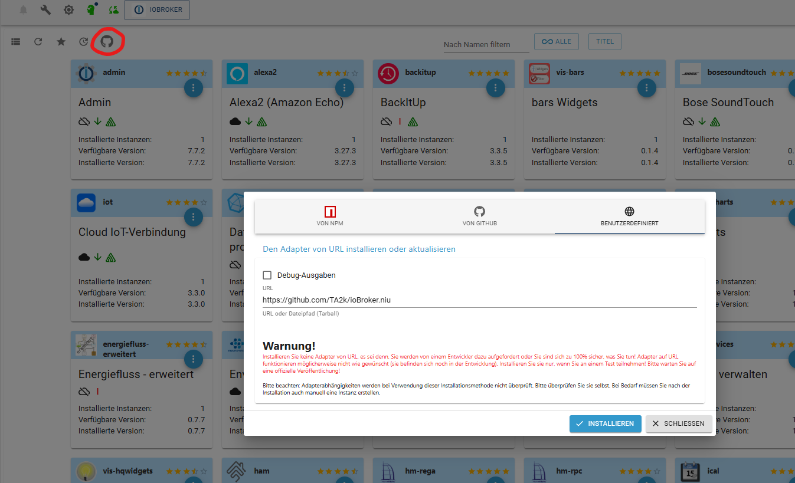Image resolution: width=795 pixels, height=483 pixels.
Task: Click the BackItUp adapter logo
Action: click(388, 73)
